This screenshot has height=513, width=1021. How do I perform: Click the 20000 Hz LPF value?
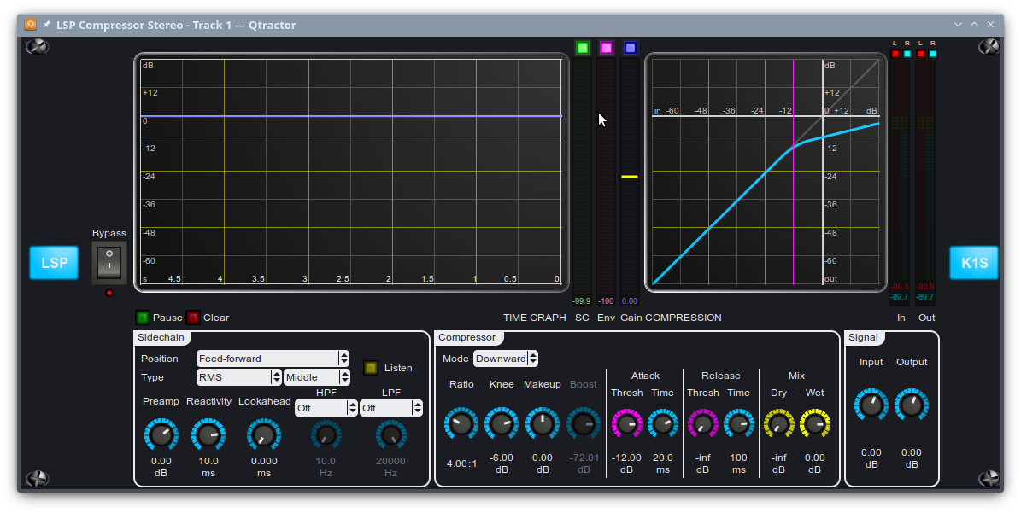[390, 461]
